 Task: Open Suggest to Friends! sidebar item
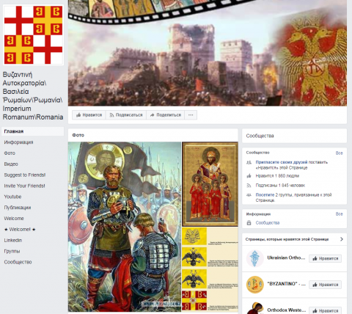25,175
